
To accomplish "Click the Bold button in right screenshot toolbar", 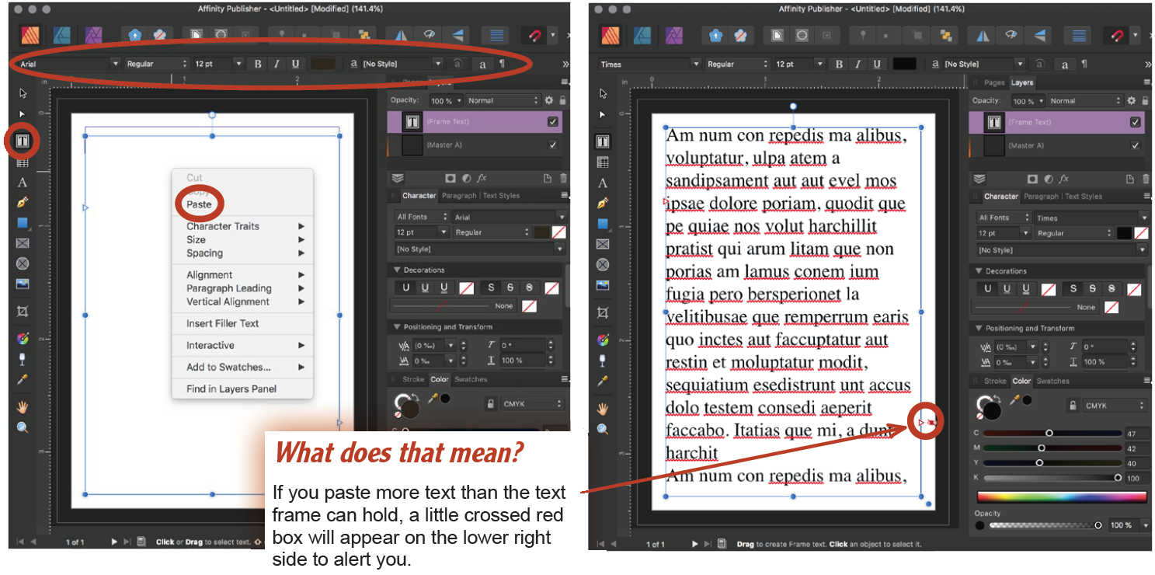I will coord(839,64).
